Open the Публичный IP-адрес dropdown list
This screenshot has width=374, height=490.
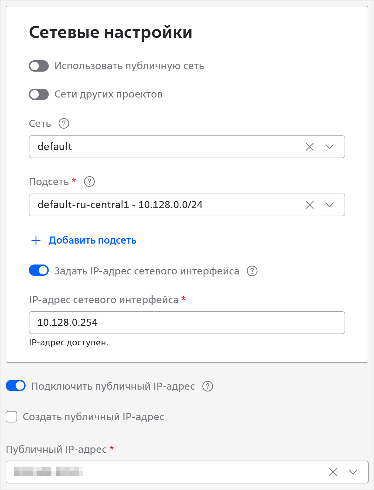click(353, 472)
